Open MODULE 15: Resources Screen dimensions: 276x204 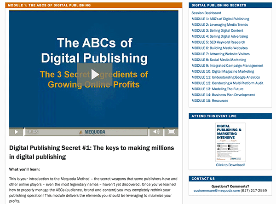click(210, 100)
